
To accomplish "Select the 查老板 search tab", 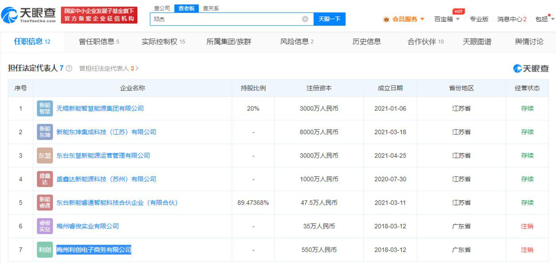I will pyautogui.click(x=187, y=8).
